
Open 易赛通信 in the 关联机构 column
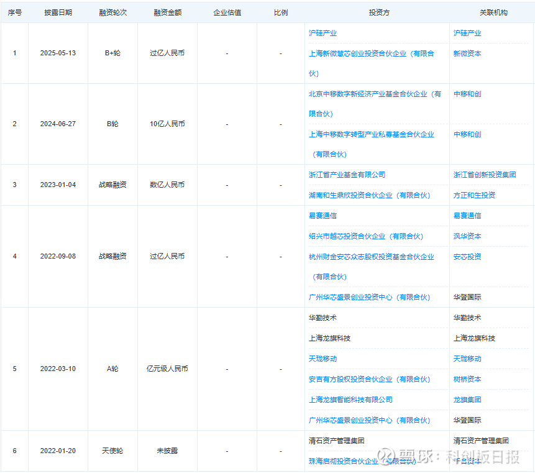[x=467, y=216]
